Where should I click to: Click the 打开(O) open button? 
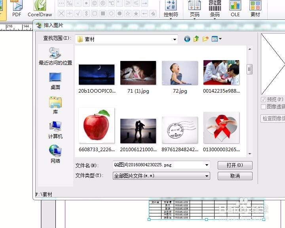tap(235, 165)
